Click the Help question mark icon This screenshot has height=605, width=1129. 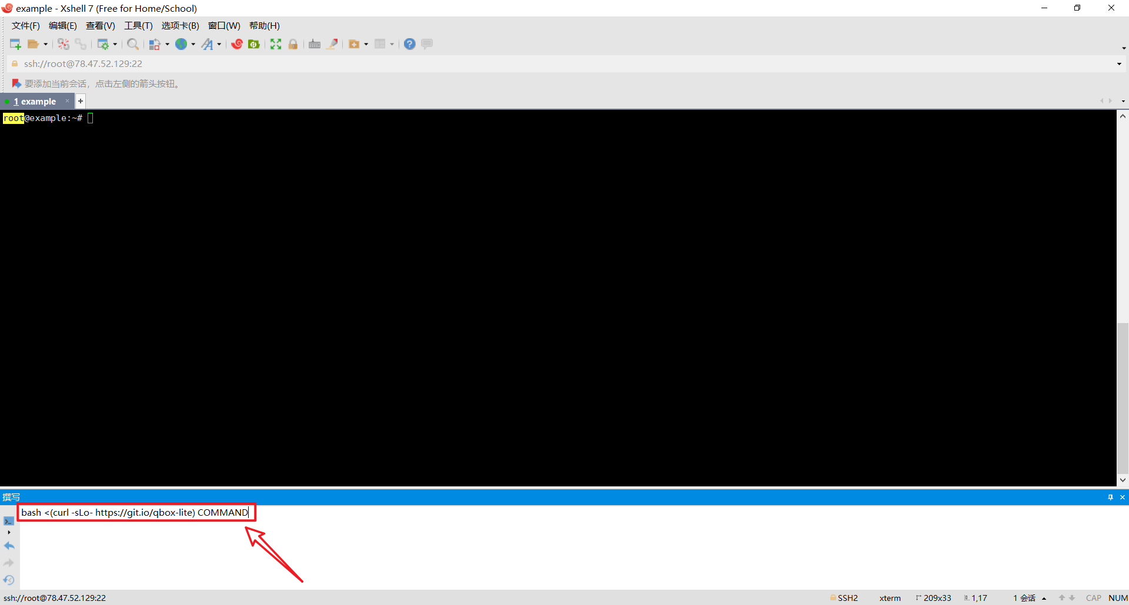coord(410,44)
